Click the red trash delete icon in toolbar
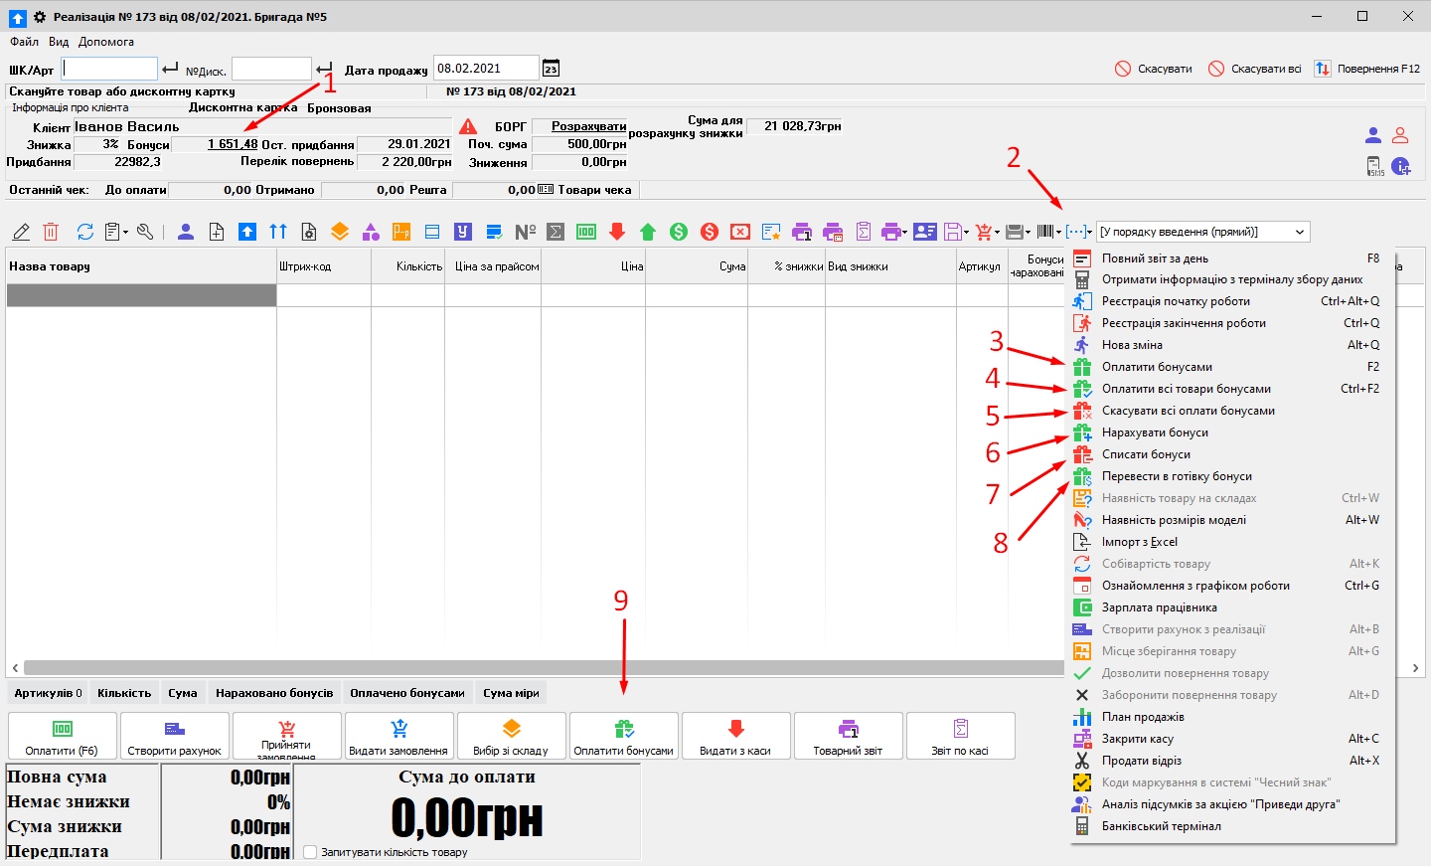This screenshot has width=1431, height=866. tap(51, 232)
